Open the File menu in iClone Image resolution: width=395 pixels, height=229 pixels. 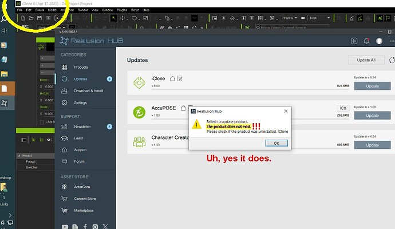click(x=19, y=10)
